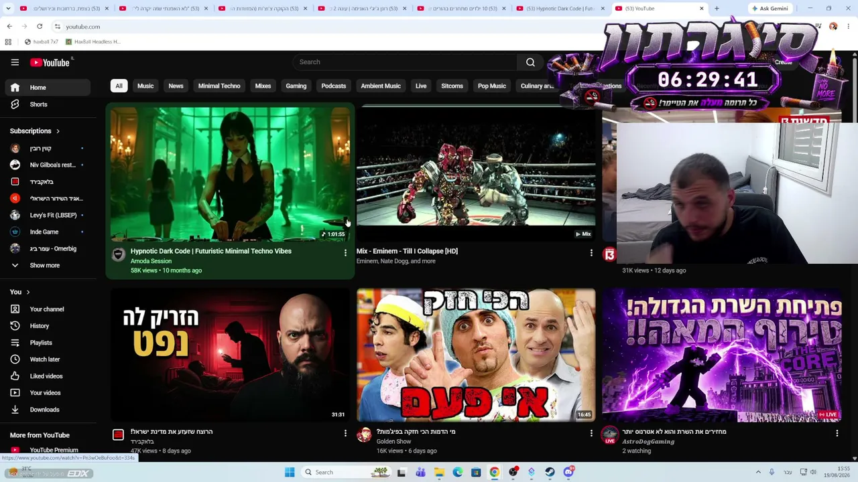Select the Gaming filter chip

296,86
